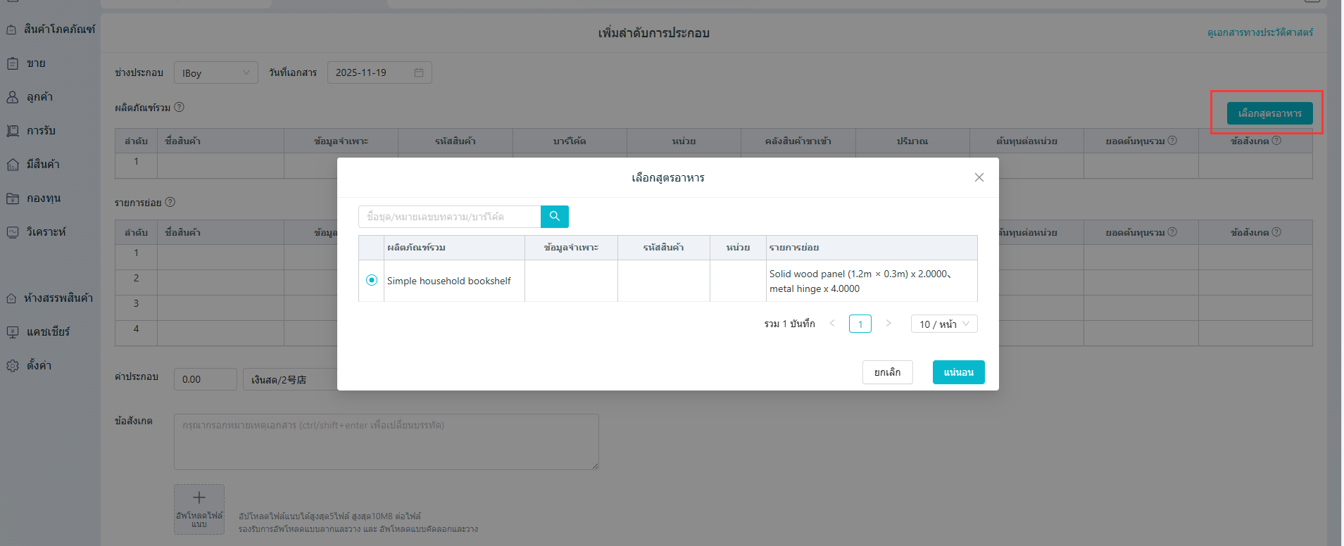Close the เลือกสูตรอาหาร dialog with X
The width and height of the screenshot is (1344, 546).
point(979,177)
